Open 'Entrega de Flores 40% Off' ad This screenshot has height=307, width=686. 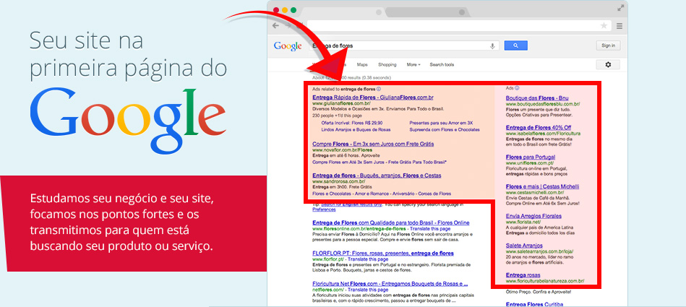[538, 128]
